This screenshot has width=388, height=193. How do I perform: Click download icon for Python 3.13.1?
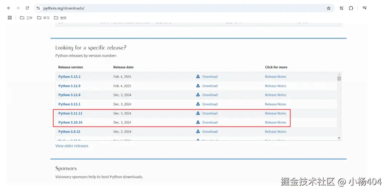pyautogui.click(x=198, y=104)
